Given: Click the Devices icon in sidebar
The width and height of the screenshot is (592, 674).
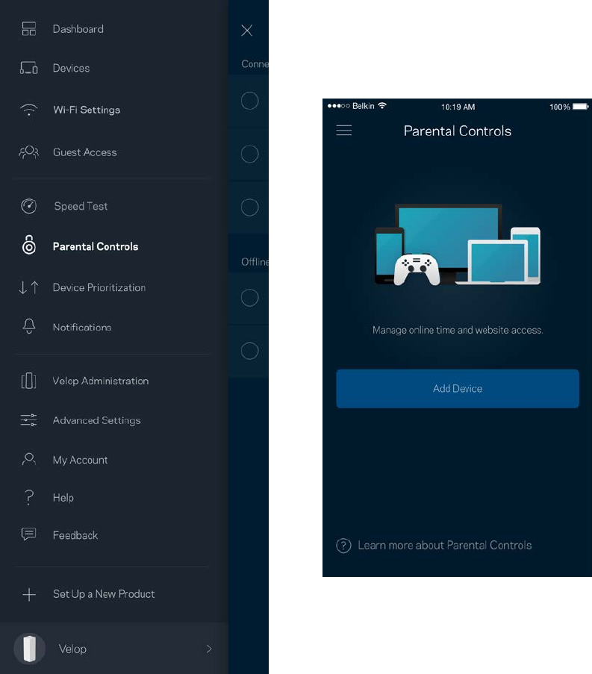Looking at the screenshot, I should [29, 68].
